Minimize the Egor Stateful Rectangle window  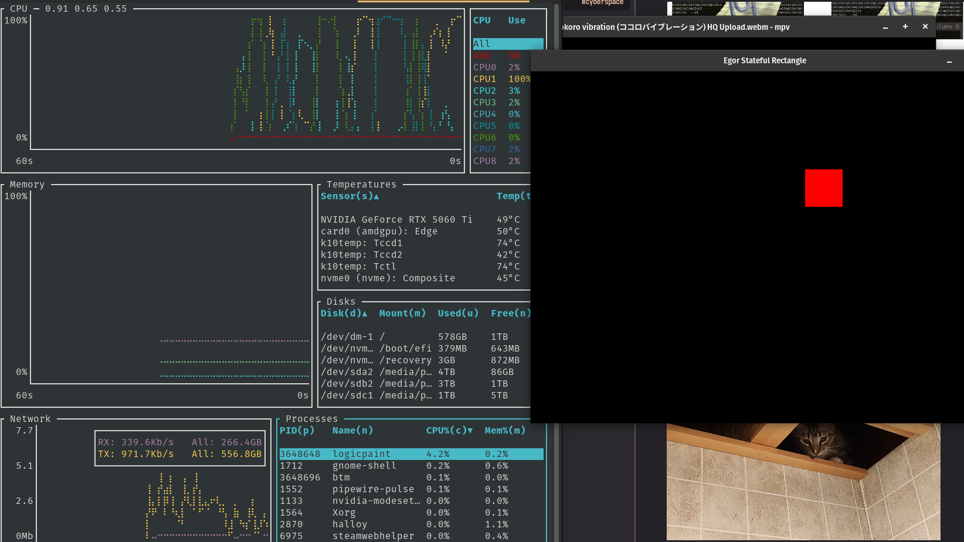click(x=949, y=61)
